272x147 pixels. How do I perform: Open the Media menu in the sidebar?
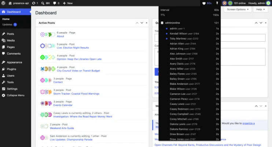coord(11,40)
